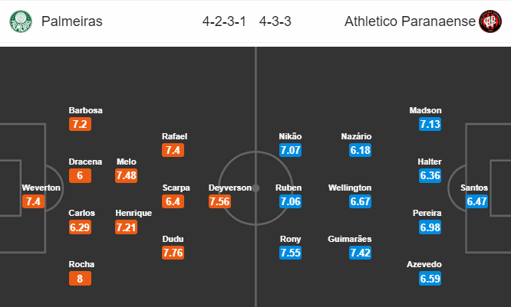Click Madson's 7.13 rating badge

[430, 124]
